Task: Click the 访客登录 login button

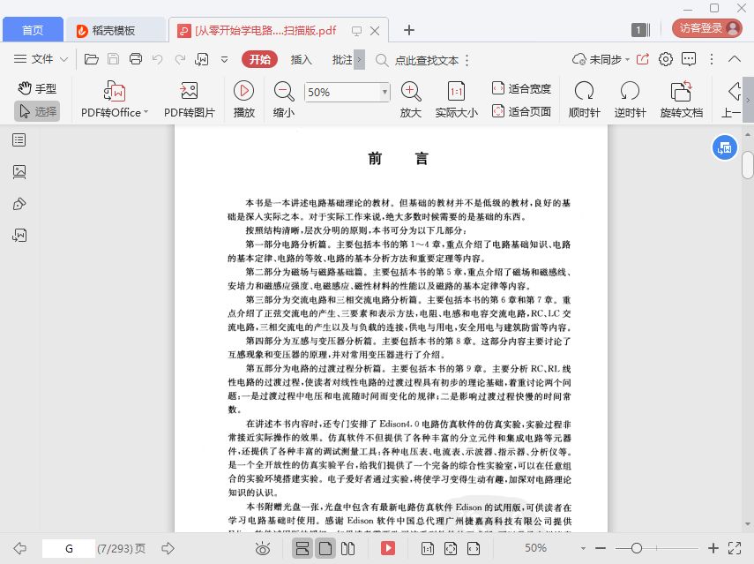Action: (x=707, y=28)
